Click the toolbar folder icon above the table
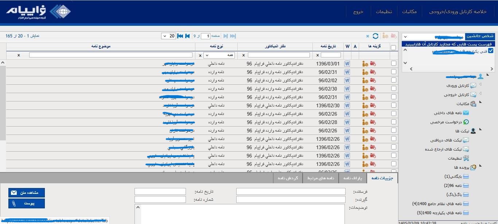498x224 pixels. [x=393, y=36]
